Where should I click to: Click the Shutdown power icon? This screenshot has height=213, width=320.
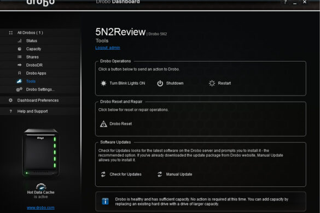160,83
